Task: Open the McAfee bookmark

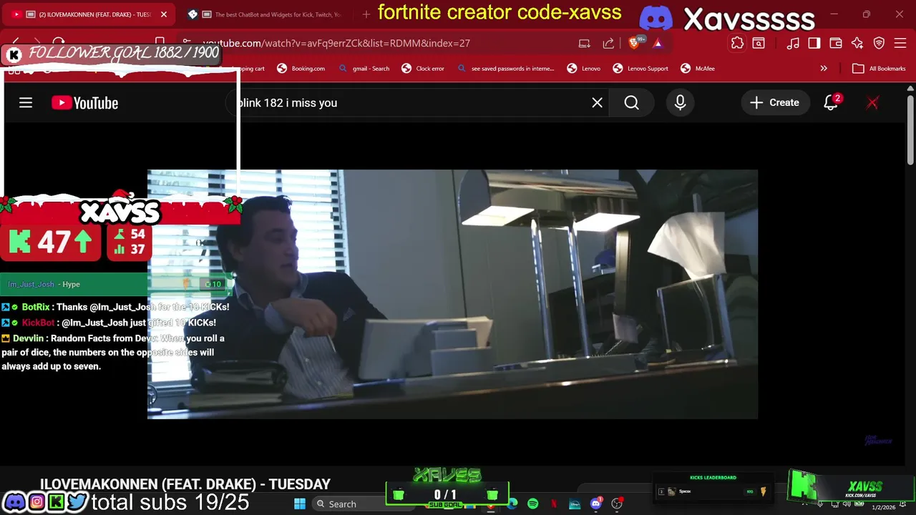Action: click(x=698, y=69)
